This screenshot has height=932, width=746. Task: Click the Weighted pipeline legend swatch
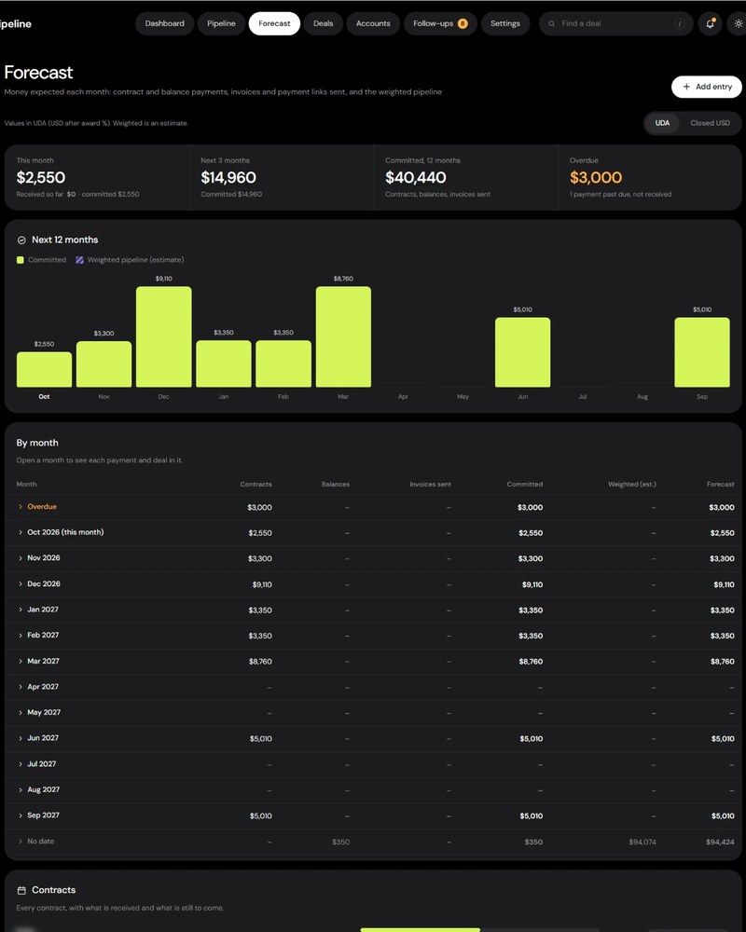click(79, 260)
